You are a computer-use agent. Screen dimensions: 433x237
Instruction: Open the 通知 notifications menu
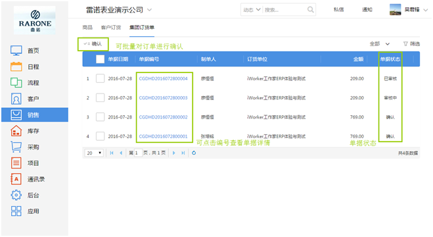pyautogui.click(x=367, y=10)
